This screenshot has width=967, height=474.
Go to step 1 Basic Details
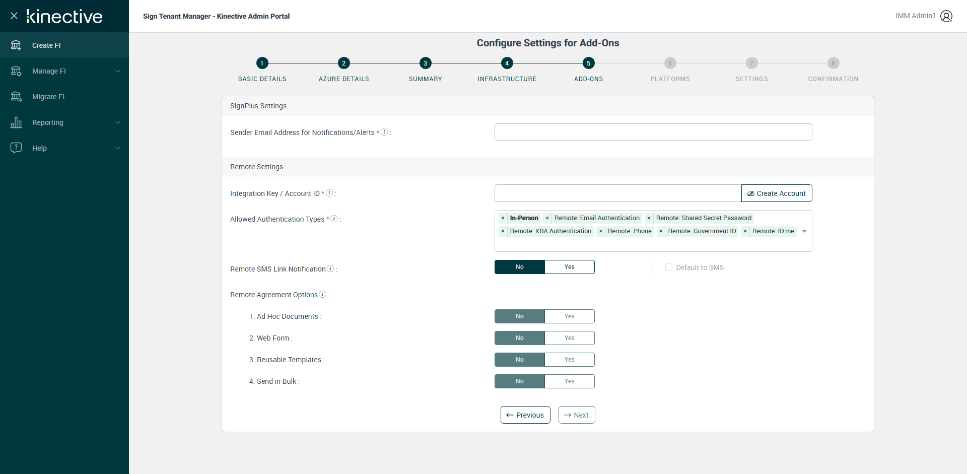click(x=262, y=63)
